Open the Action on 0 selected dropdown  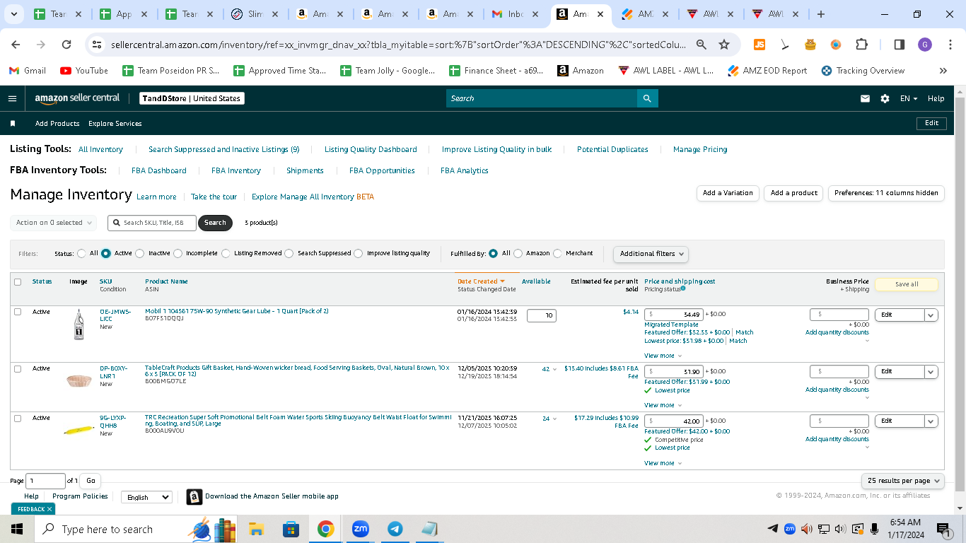[54, 223]
